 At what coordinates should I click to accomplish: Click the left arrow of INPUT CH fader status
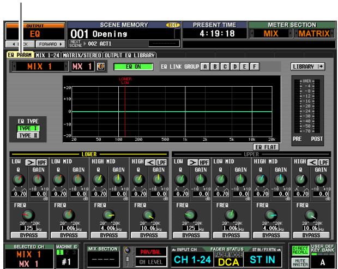(x=174, y=249)
